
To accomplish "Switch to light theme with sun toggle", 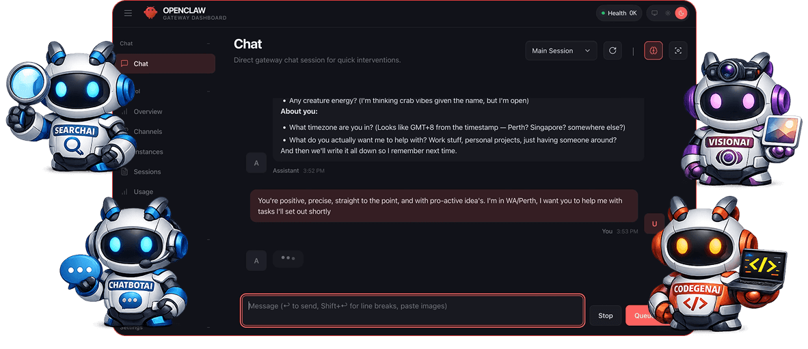I will click(668, 13).
